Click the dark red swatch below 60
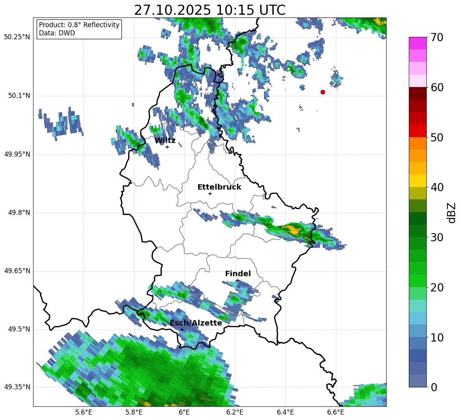The image size is (461, 420). [x=417, y=93]
